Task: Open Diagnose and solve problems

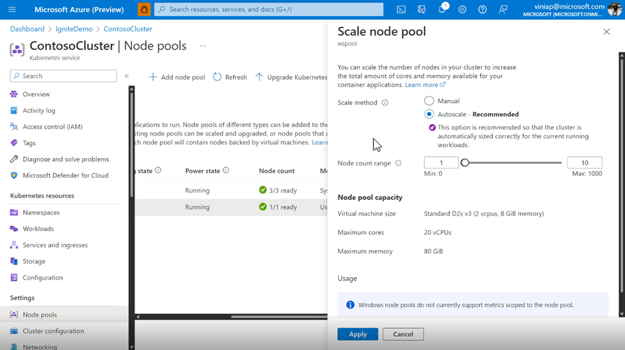Action: [65, 159]
